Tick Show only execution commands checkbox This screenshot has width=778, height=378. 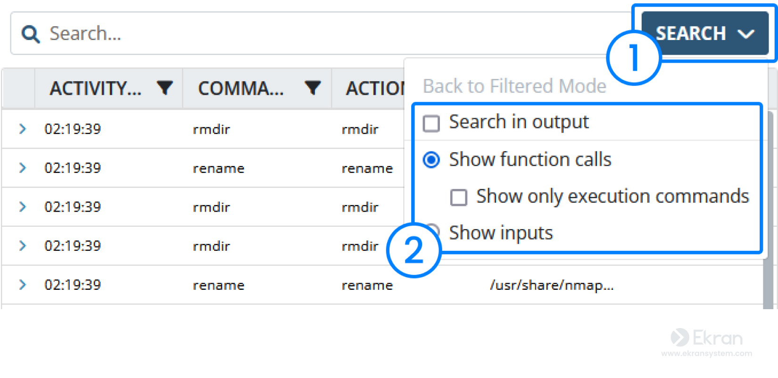(458, 197)
